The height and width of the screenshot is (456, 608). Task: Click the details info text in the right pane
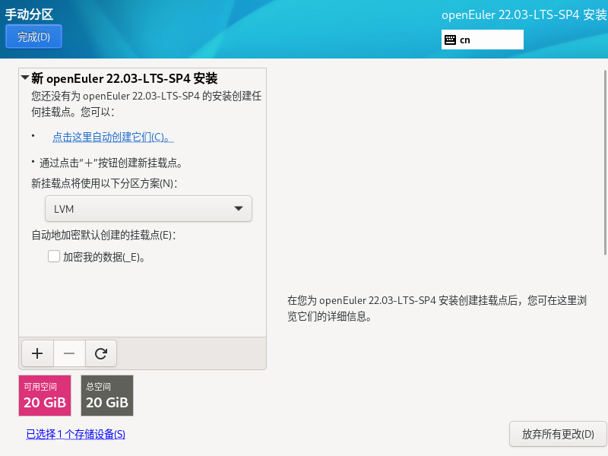tap(437, 309)
